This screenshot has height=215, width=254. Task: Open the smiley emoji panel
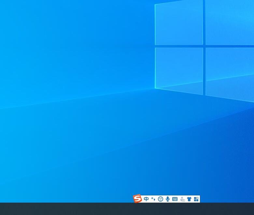pos(161,199)
